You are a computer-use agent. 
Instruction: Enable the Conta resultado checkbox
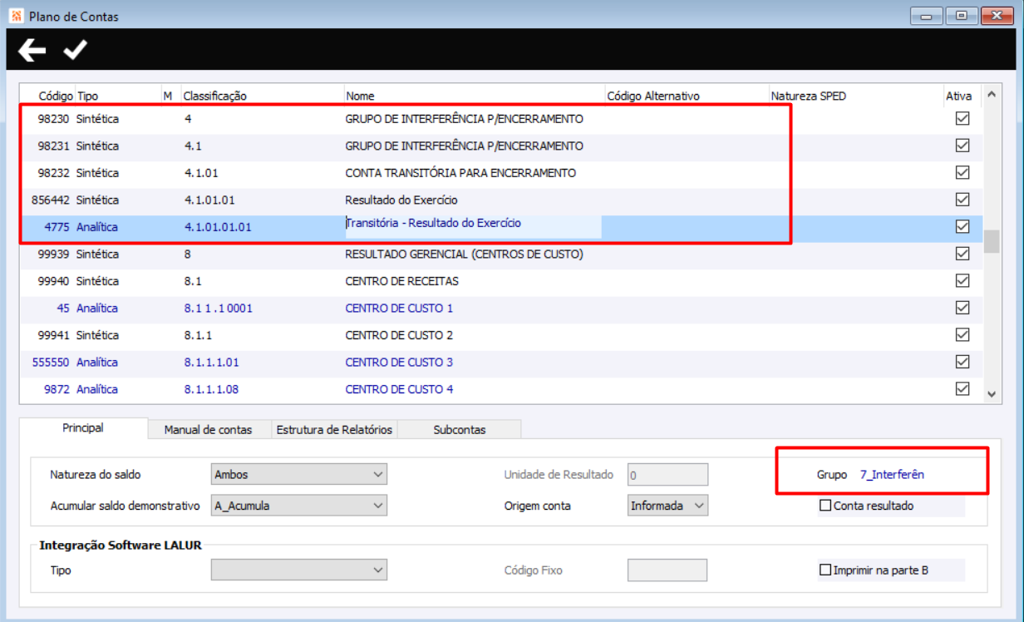[x=825, y=505]
